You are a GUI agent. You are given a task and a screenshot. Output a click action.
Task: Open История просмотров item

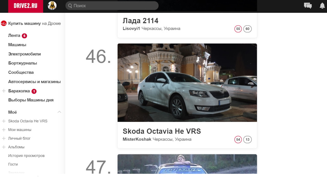click(x=26, y=156)
